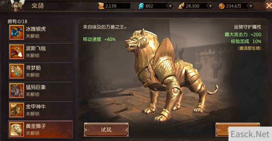
Task: Select the 寻梦船 ship mount icon
Action: coord(17,71)
